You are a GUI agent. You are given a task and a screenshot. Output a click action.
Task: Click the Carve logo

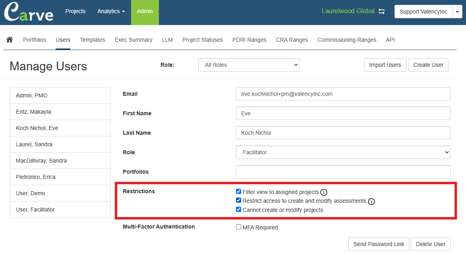click(29, 12)
